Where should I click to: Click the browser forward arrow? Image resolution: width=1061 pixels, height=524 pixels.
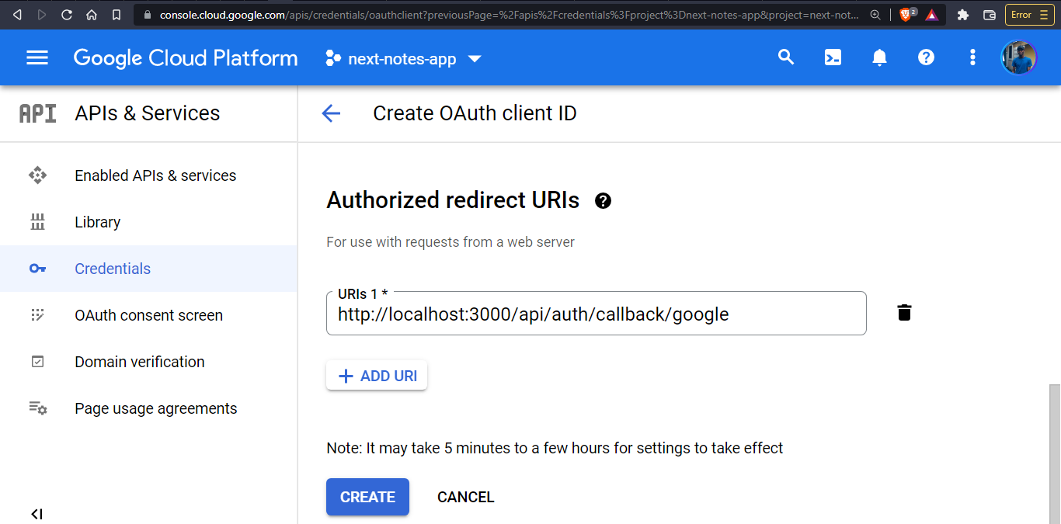point(41,15)
